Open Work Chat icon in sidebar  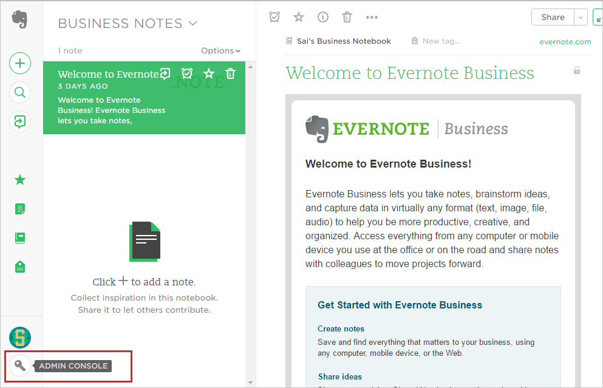tap(20, 121)
